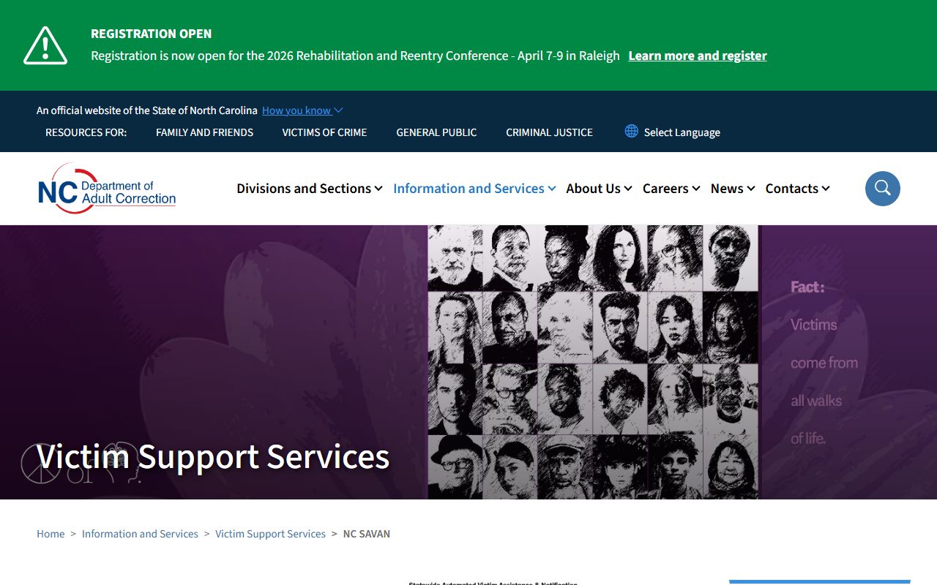The height and width of the screenshot is (585, 937).
Task: Open the About Us dropdown
Action: 599,189
